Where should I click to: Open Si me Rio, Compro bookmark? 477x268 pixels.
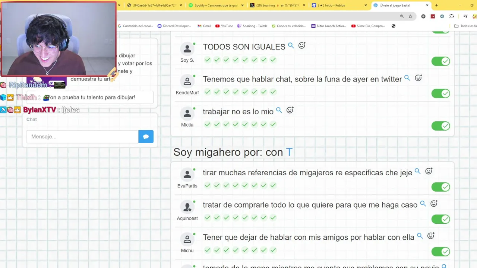click(368, 26)
